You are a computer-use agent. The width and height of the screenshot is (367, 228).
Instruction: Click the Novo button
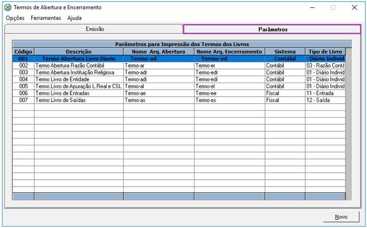pos(341,217)
